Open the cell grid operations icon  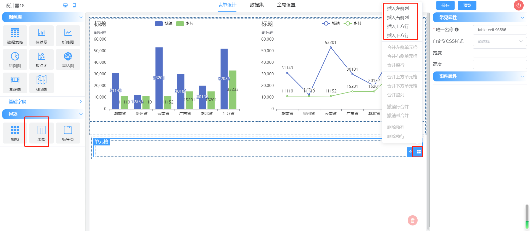pos(419,152)
